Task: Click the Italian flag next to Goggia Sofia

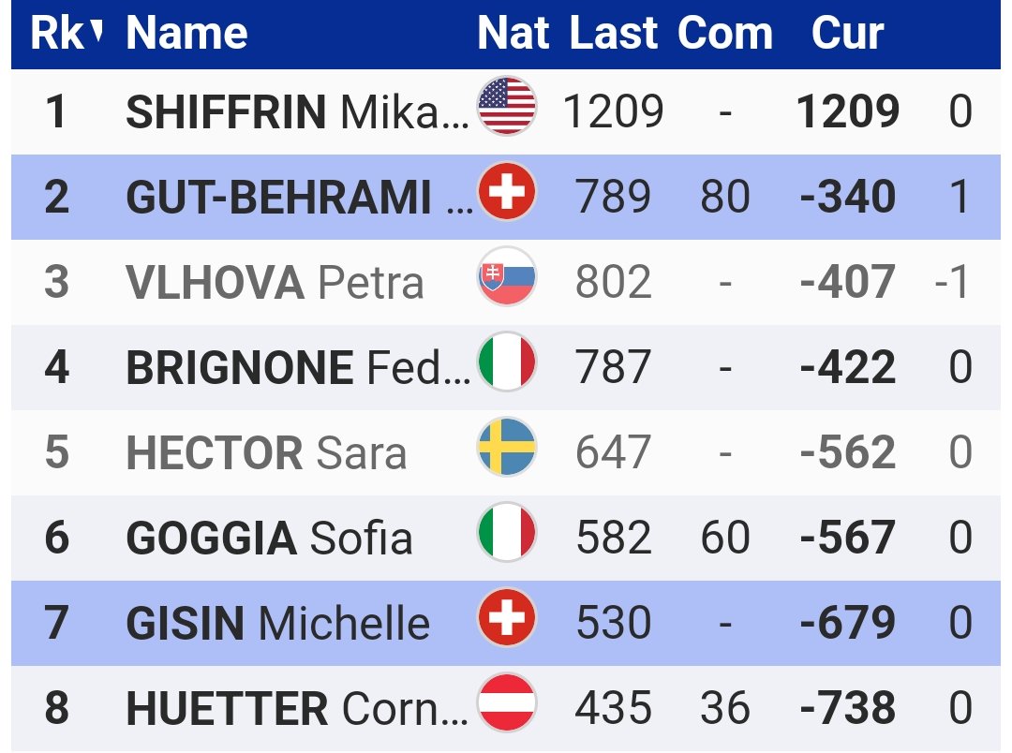Action: (x=507, y=532)
